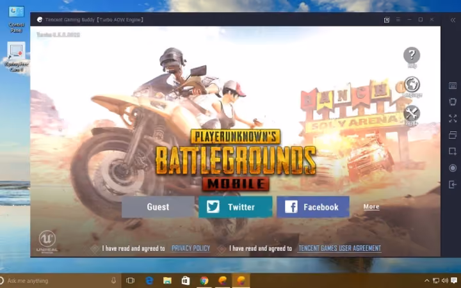
Task: Open Microsoft Store from the taskbar
Action: (186, 281)
